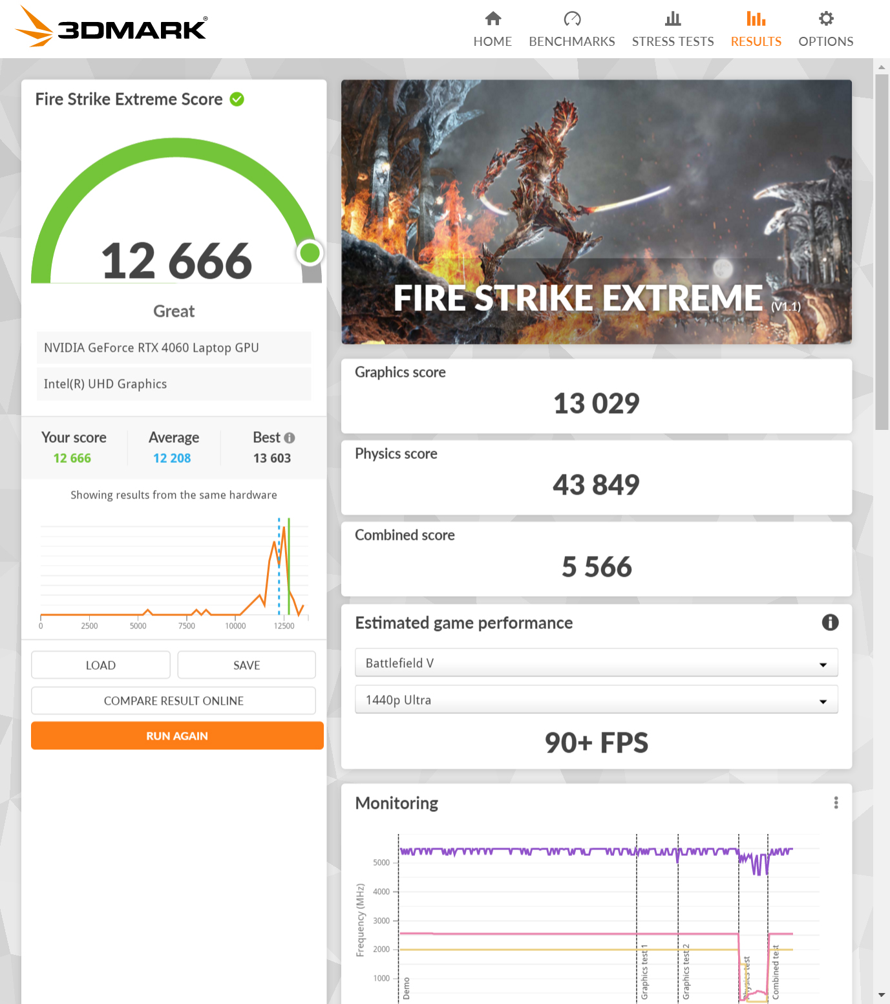Image resolution: width=890 pixels, height=1004 pixels.
Task: Go to the BENCHMARKS tab
Action: coord(572,41)
